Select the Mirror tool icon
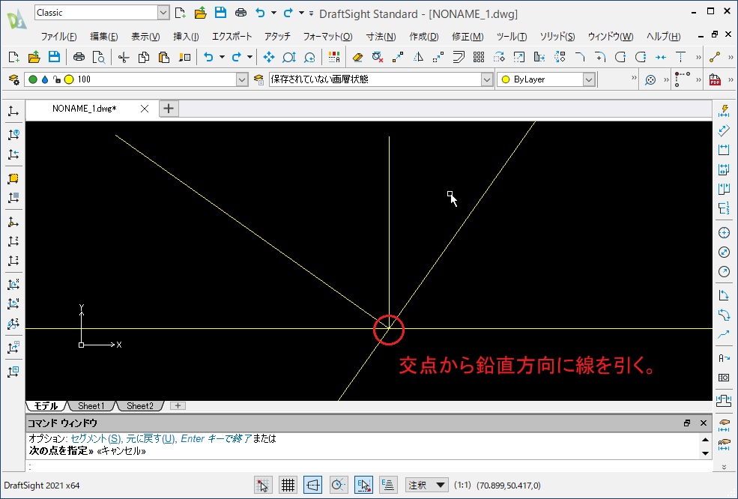 418,58
